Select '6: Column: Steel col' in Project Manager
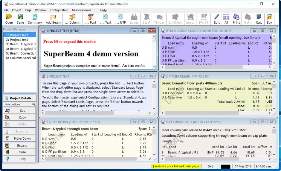 (20, 58)
